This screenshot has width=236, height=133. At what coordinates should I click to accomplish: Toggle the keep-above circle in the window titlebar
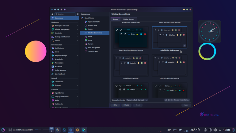point(58,10)
